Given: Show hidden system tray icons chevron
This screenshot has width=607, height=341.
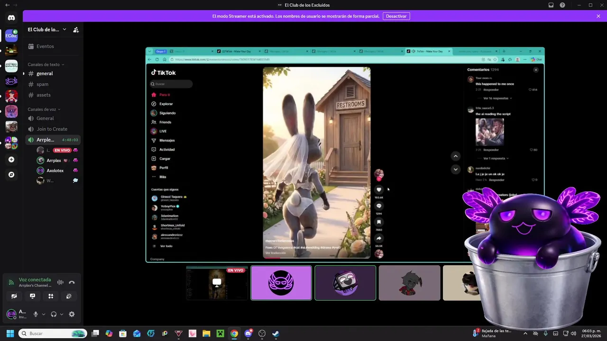Looking at the screenshot, I should (x=525, y=333).
